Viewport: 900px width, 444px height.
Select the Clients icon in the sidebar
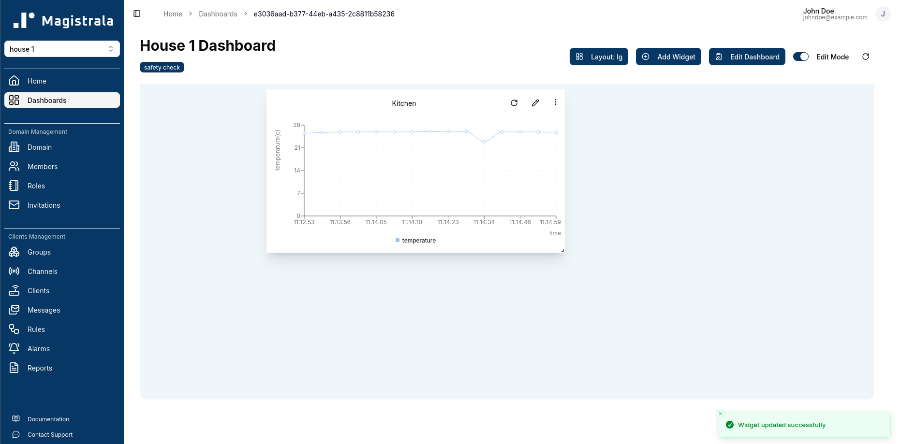[14, 290]
